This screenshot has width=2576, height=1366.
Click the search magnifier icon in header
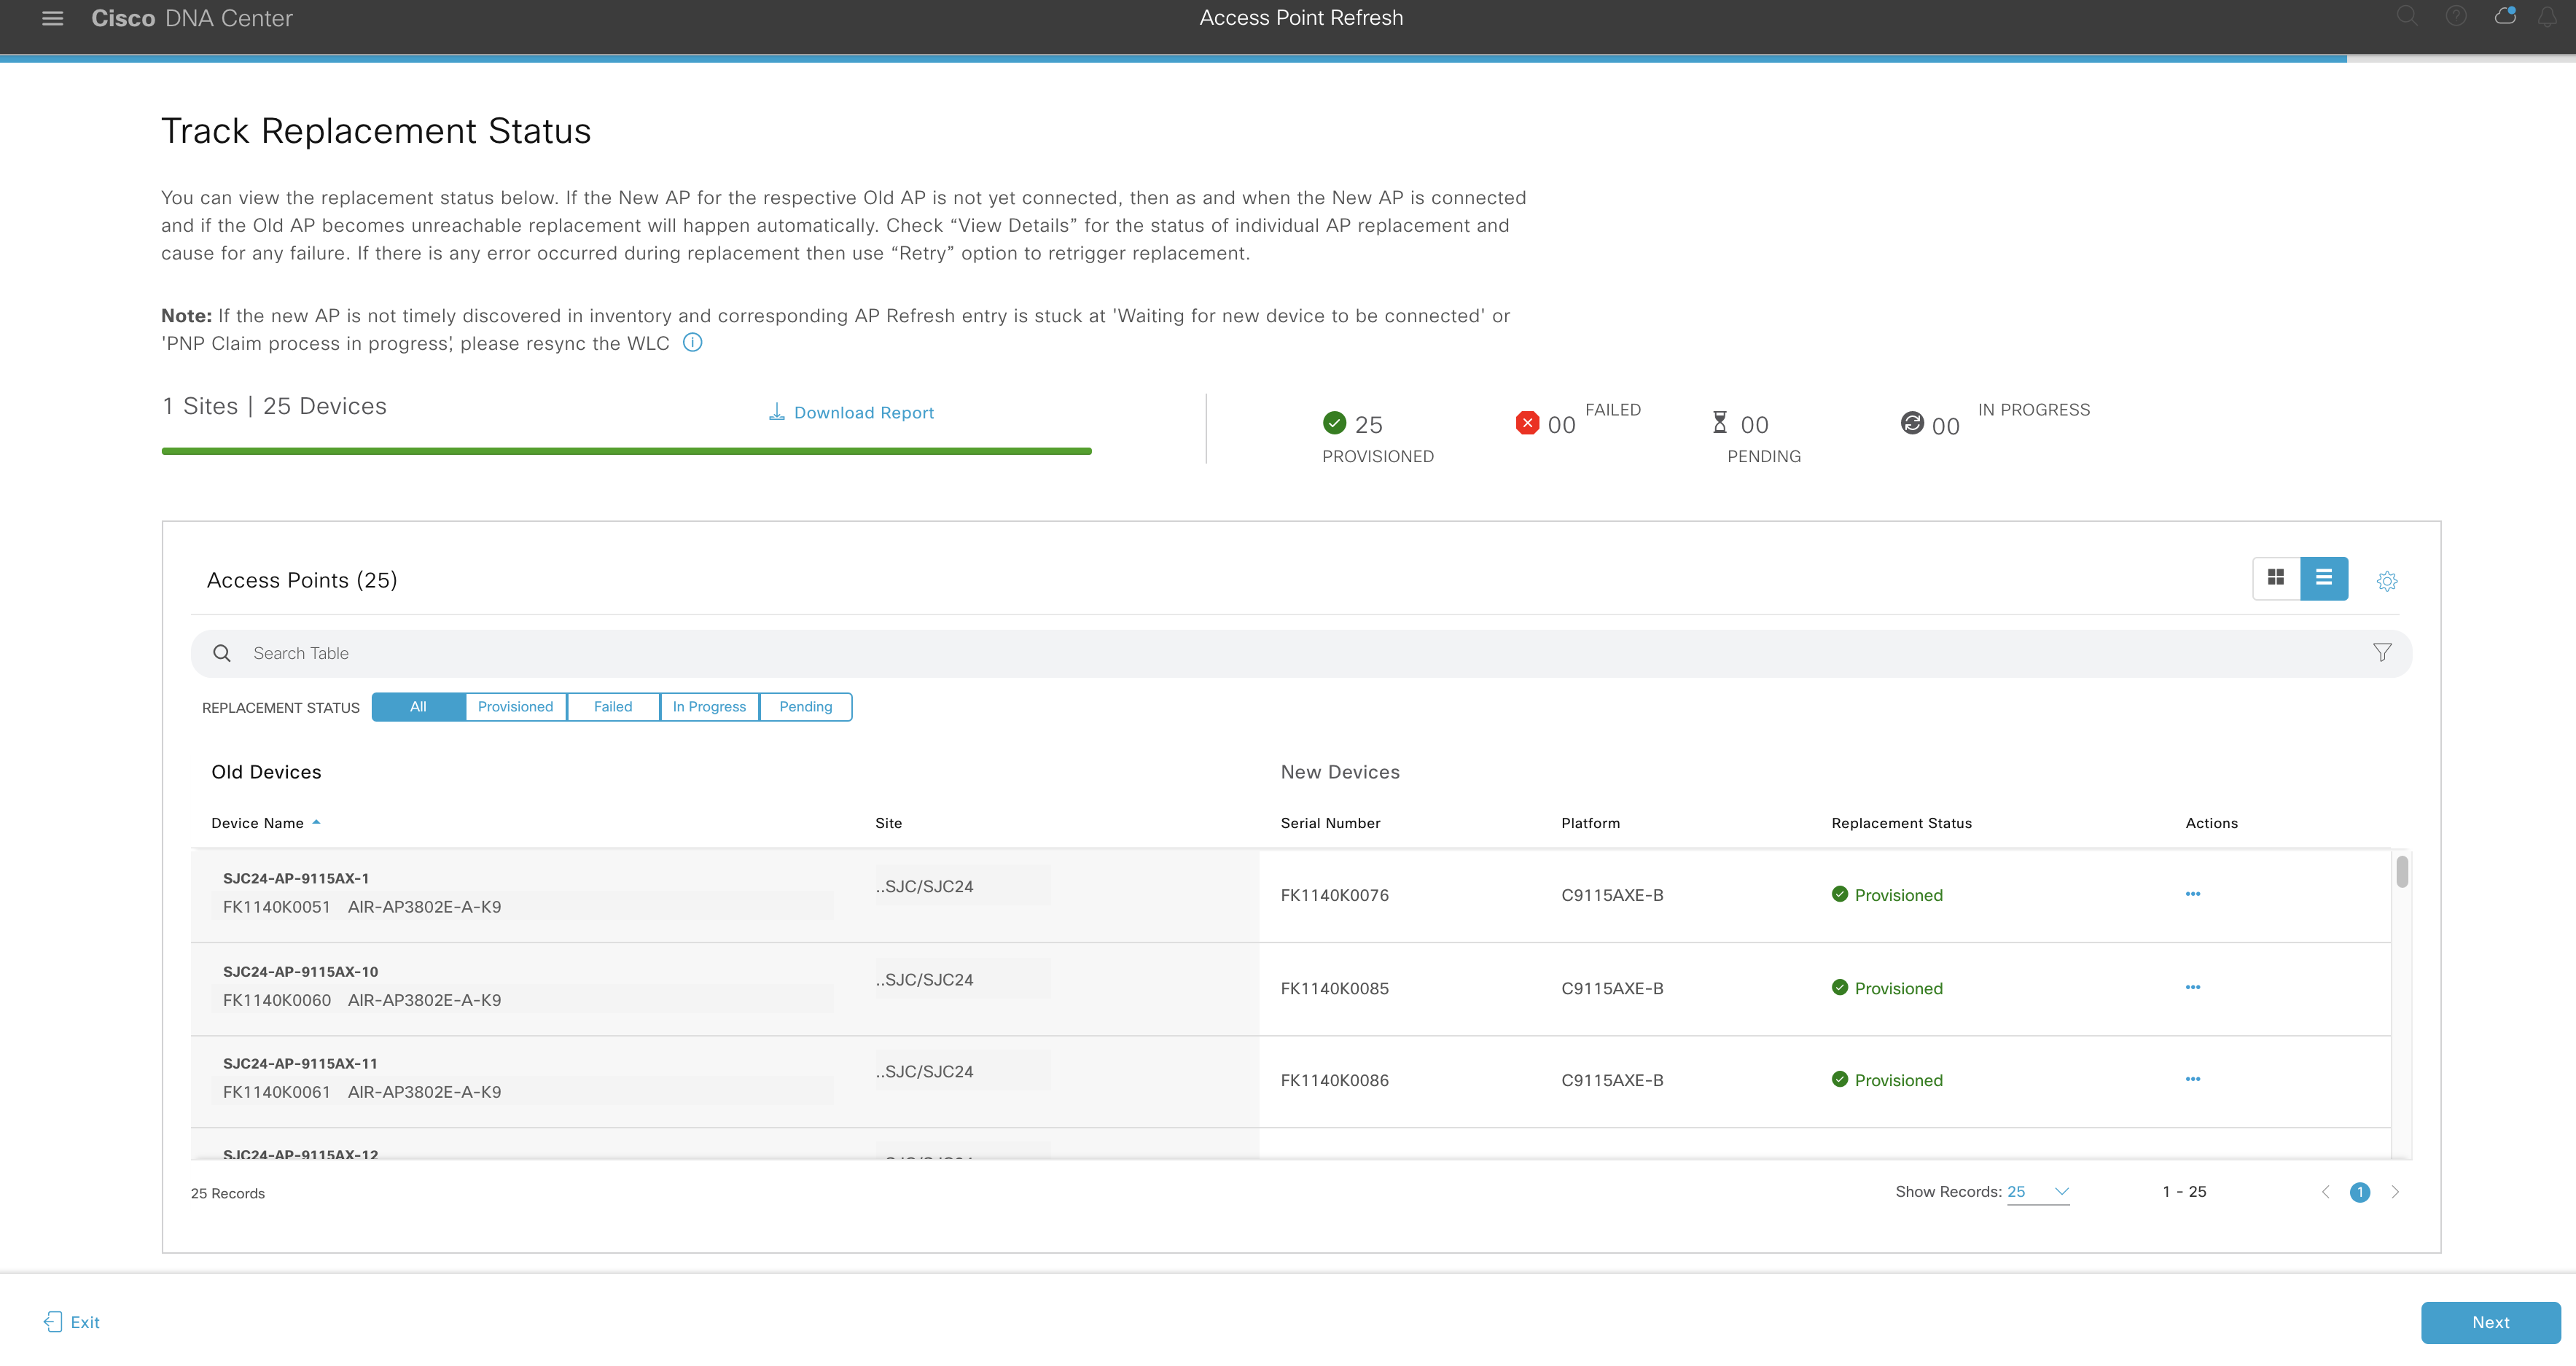pos(2406,16)
